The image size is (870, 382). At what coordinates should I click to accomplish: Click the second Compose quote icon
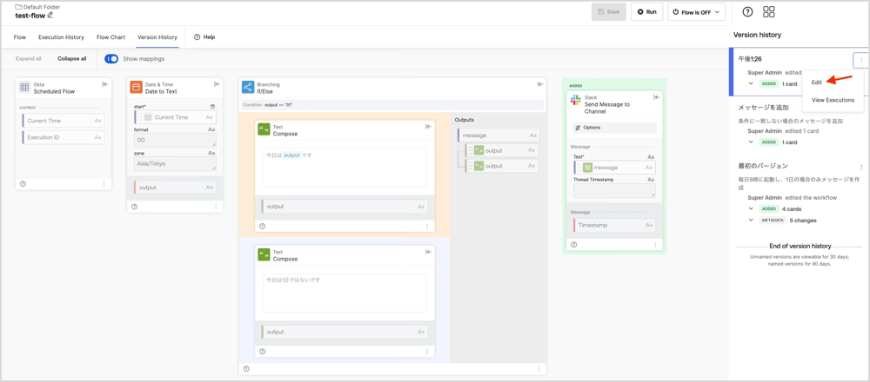coord(264,254)
